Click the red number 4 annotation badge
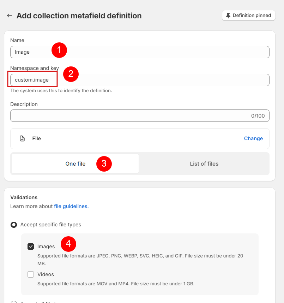 click(x=68, y=244)
